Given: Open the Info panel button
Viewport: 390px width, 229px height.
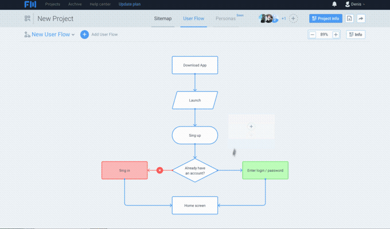Looking at the screenshot, I should (x=356, y=34).
